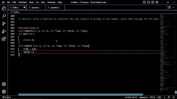Image resolution: width=177 pixels, height=99 pixels.
Task: Open the Go menu
Action: click(37, 2)
